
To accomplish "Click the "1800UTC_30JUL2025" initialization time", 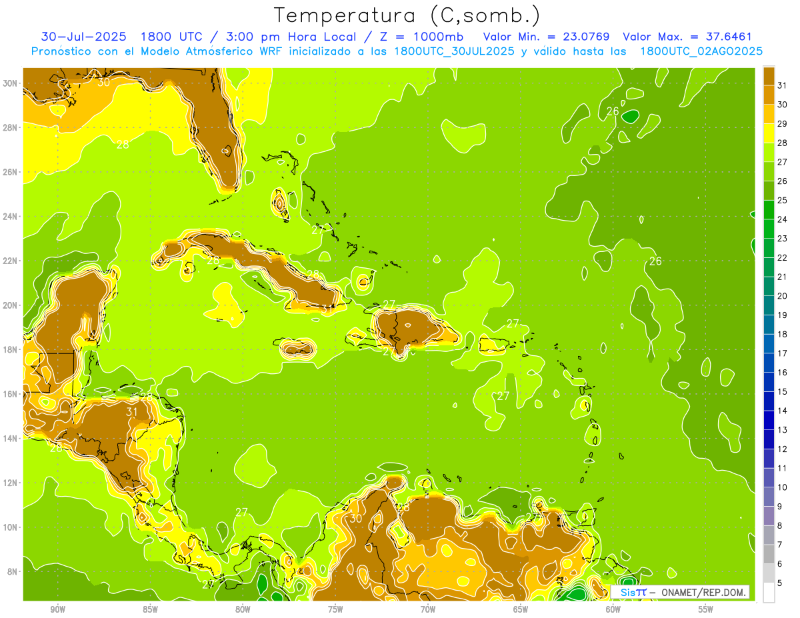I will [454, 51].
